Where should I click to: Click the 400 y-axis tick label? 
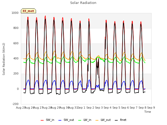[16, 58]
